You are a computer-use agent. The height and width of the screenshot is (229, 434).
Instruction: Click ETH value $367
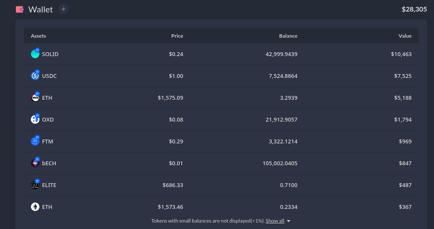[x=405, y=207]
